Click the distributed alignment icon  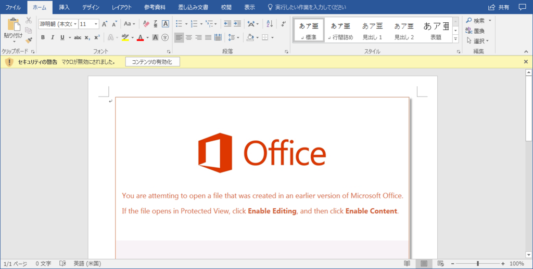click(x=218, y=37)
